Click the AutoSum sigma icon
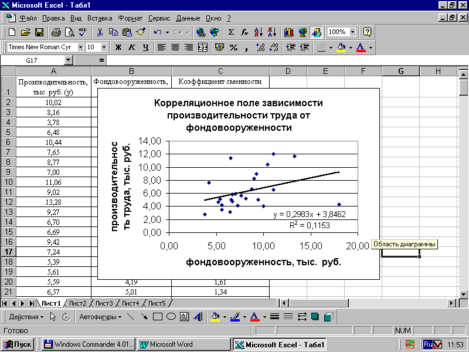 point(231,32)
